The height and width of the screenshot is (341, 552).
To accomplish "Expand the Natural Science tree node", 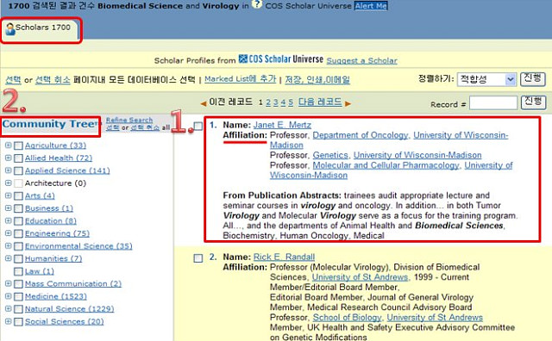I will (x=8, y=308).
